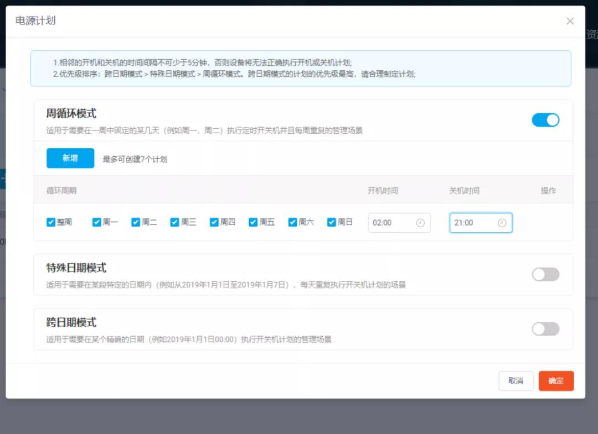Screen dimensions: 598x434
Task: Toggle the 周二 checkbox
Action: pyautogui.click(x=136, y=222)
